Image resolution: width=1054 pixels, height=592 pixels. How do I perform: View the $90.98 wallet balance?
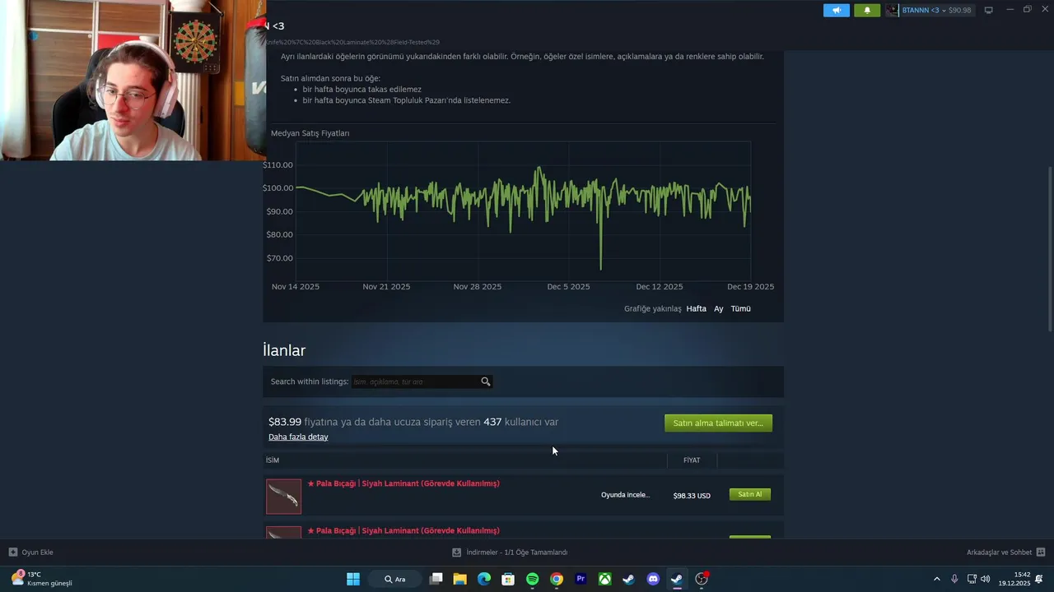pos(960,10)
